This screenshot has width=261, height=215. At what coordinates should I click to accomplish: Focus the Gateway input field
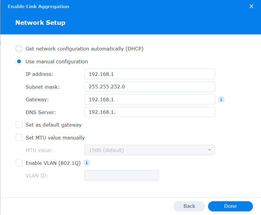coord(150,99)
